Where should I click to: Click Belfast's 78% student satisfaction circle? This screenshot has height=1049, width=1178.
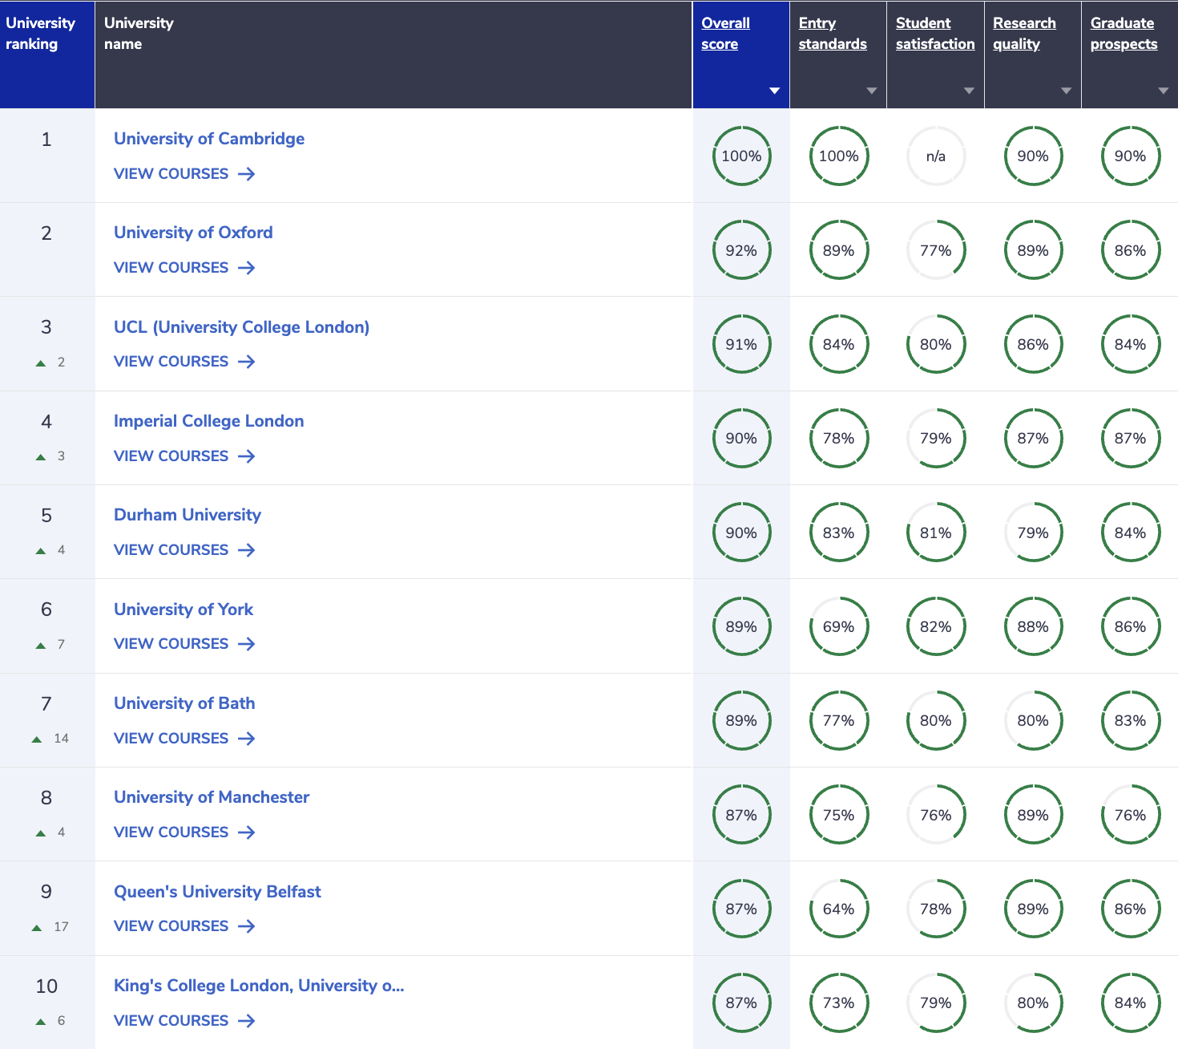[936, 909]
